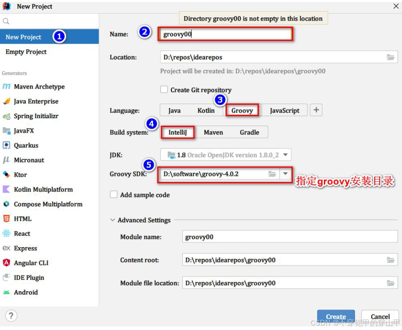Open the help question mark button
The height and width of the screenshot is (330, 402).
click(x=11, y=316)
